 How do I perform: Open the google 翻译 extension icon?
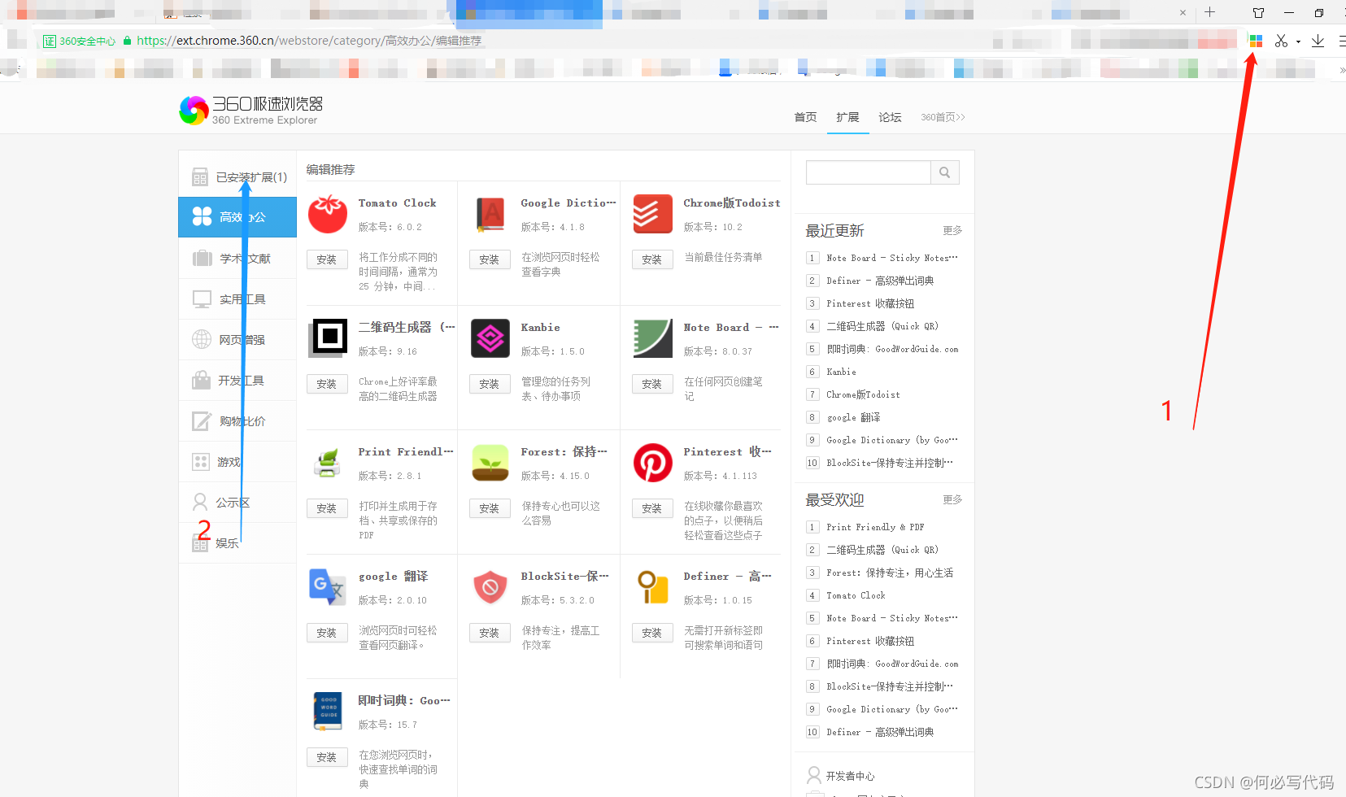(x=328, y=587)
